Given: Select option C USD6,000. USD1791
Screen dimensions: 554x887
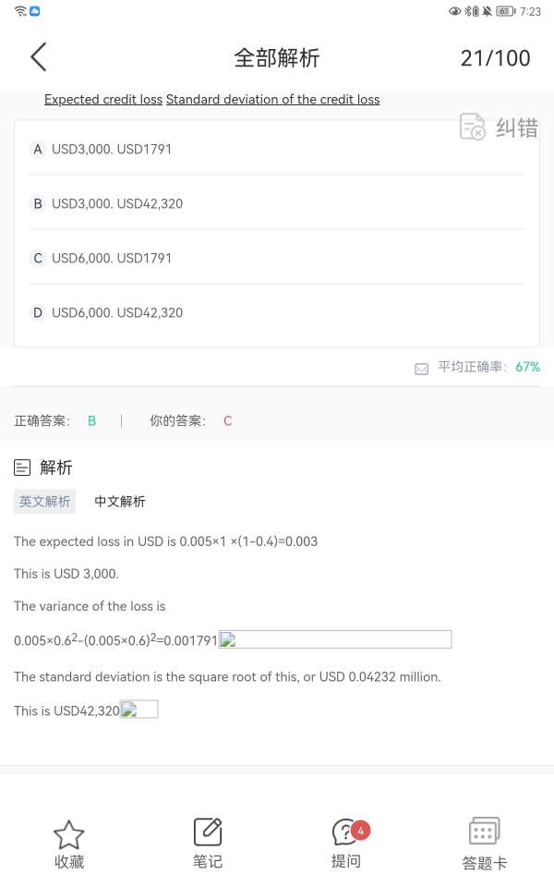Looking at the screenshot, I should point(112,258).
